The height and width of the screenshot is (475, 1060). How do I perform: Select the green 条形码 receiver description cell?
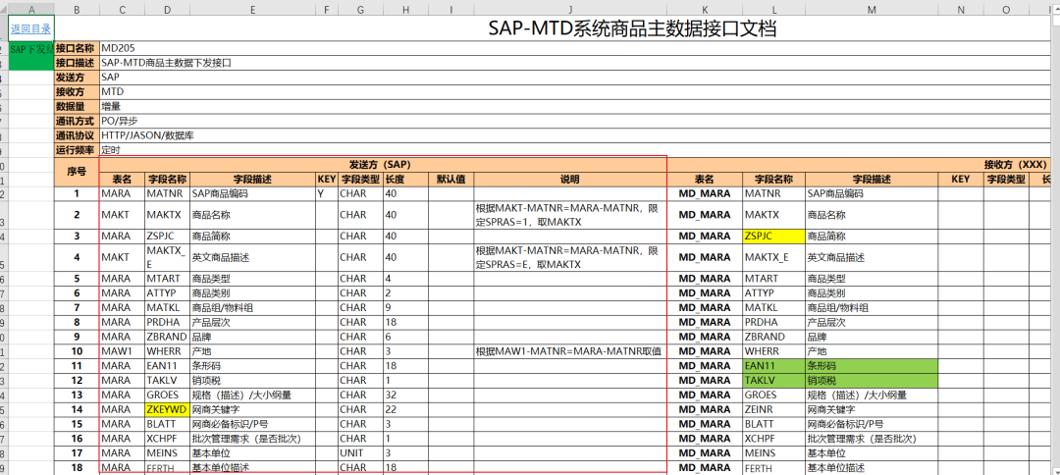point(872,365)
